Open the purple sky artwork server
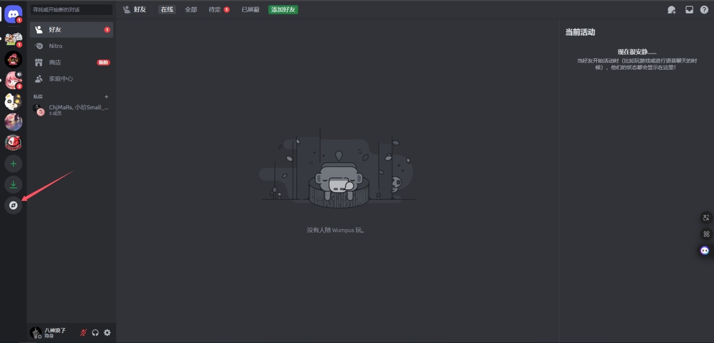The width and height of the screenshot is (714, 343). click(x=13, y=122)
